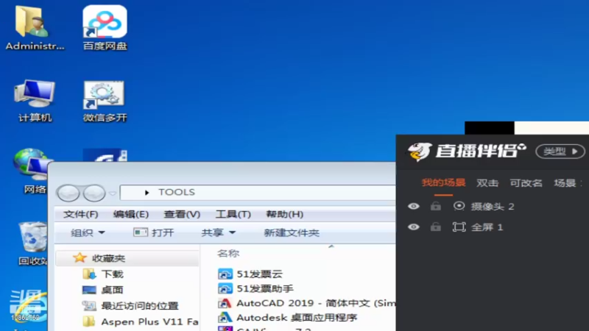Screen dimensions: 589x331
Task: Click the 新建文件夹 button
Action: point(292,232)
